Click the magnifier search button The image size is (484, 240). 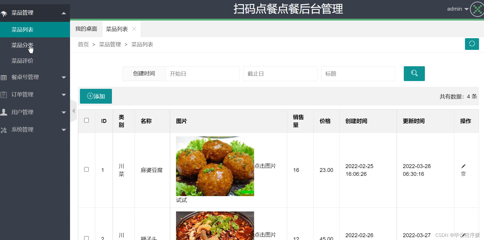(x=414, y=74)
